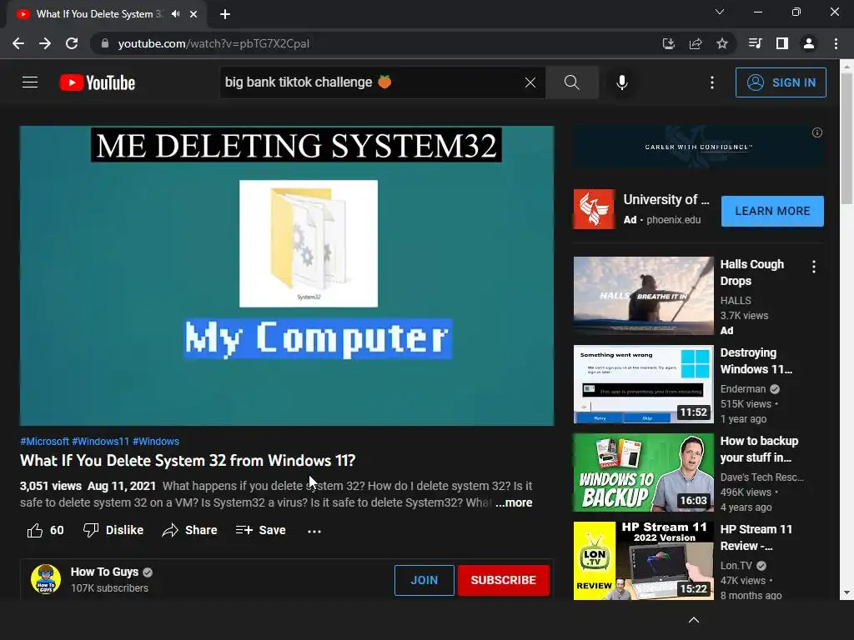Go back in browser history
Screen dimensions: 854x640
(18, 43)
